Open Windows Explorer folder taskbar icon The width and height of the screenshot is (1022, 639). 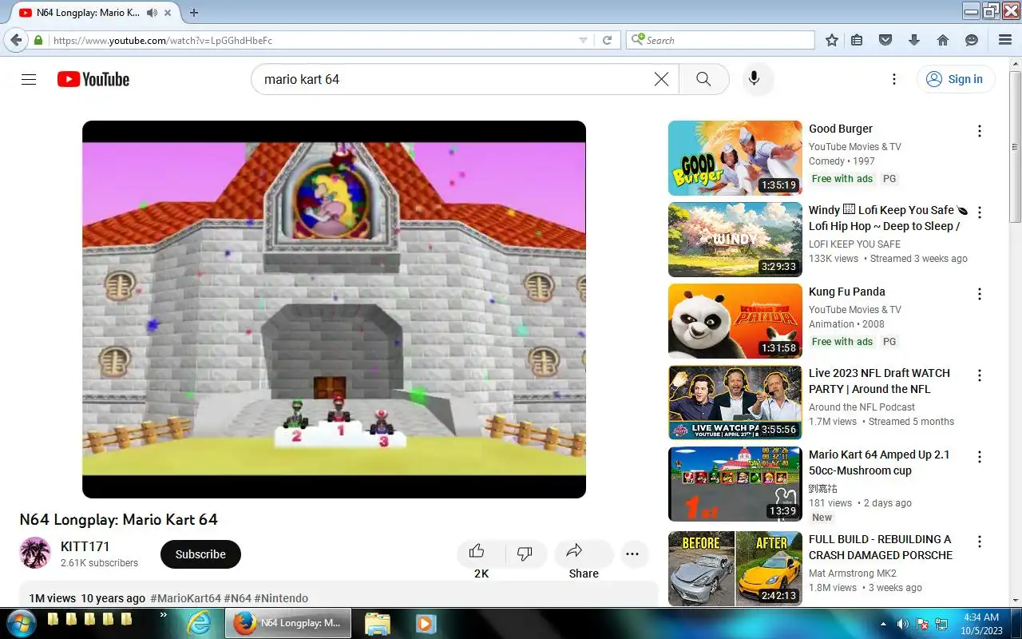coord(377,623)
